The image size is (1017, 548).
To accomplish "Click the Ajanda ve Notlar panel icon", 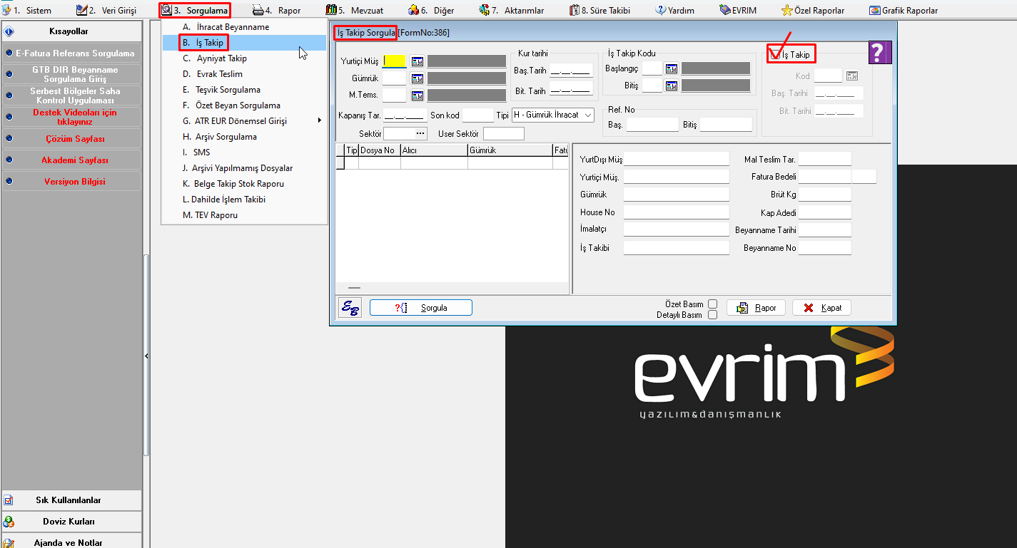I will coord(9,543).
